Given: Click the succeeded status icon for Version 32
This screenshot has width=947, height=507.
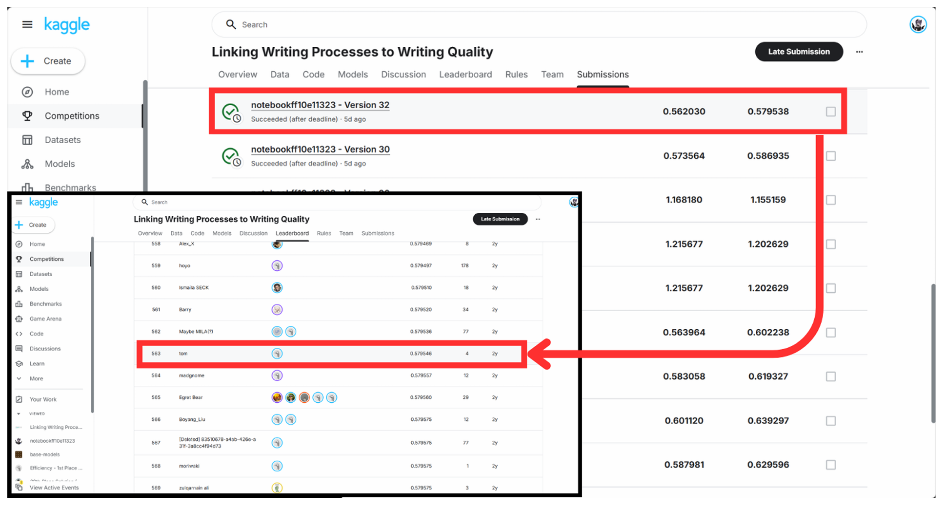Looking at the screenshot, I should [231, 113].
